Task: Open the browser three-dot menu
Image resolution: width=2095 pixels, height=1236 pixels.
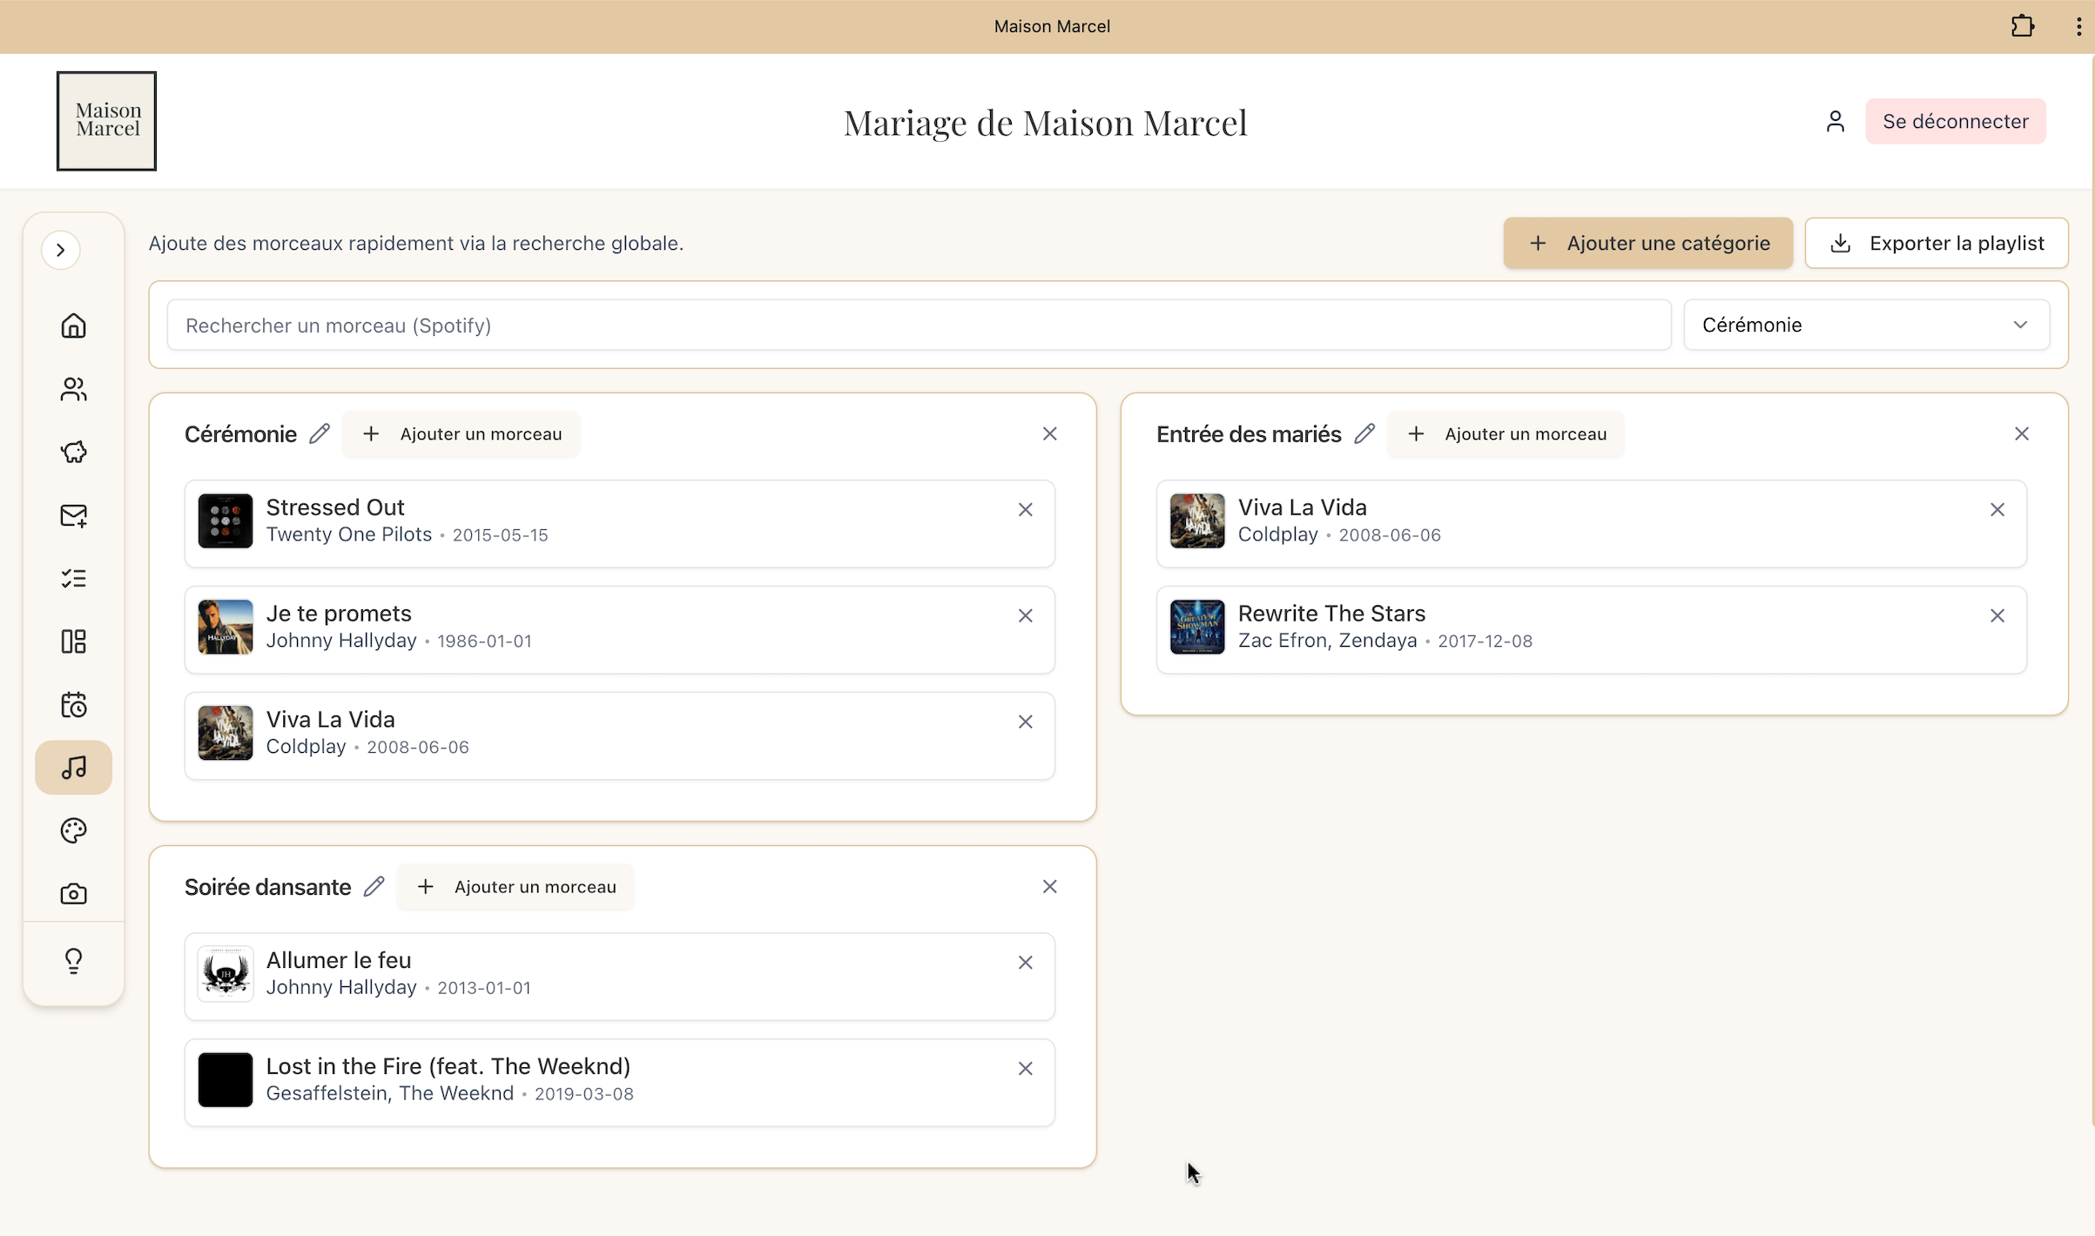Action: tap(2078, 26)
